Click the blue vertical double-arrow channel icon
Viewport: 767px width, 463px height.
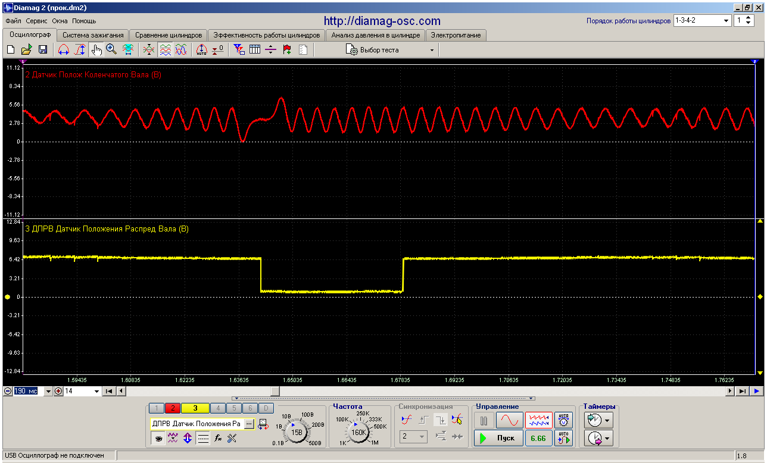(188, 438)
